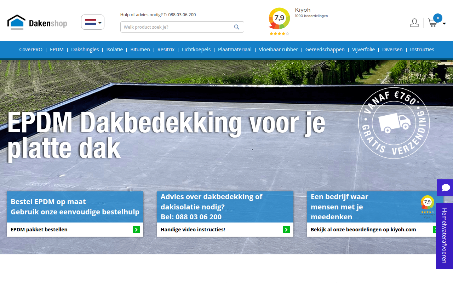Click the search magnifier icon
The image size is (453, 283).
tap(237, 27)
